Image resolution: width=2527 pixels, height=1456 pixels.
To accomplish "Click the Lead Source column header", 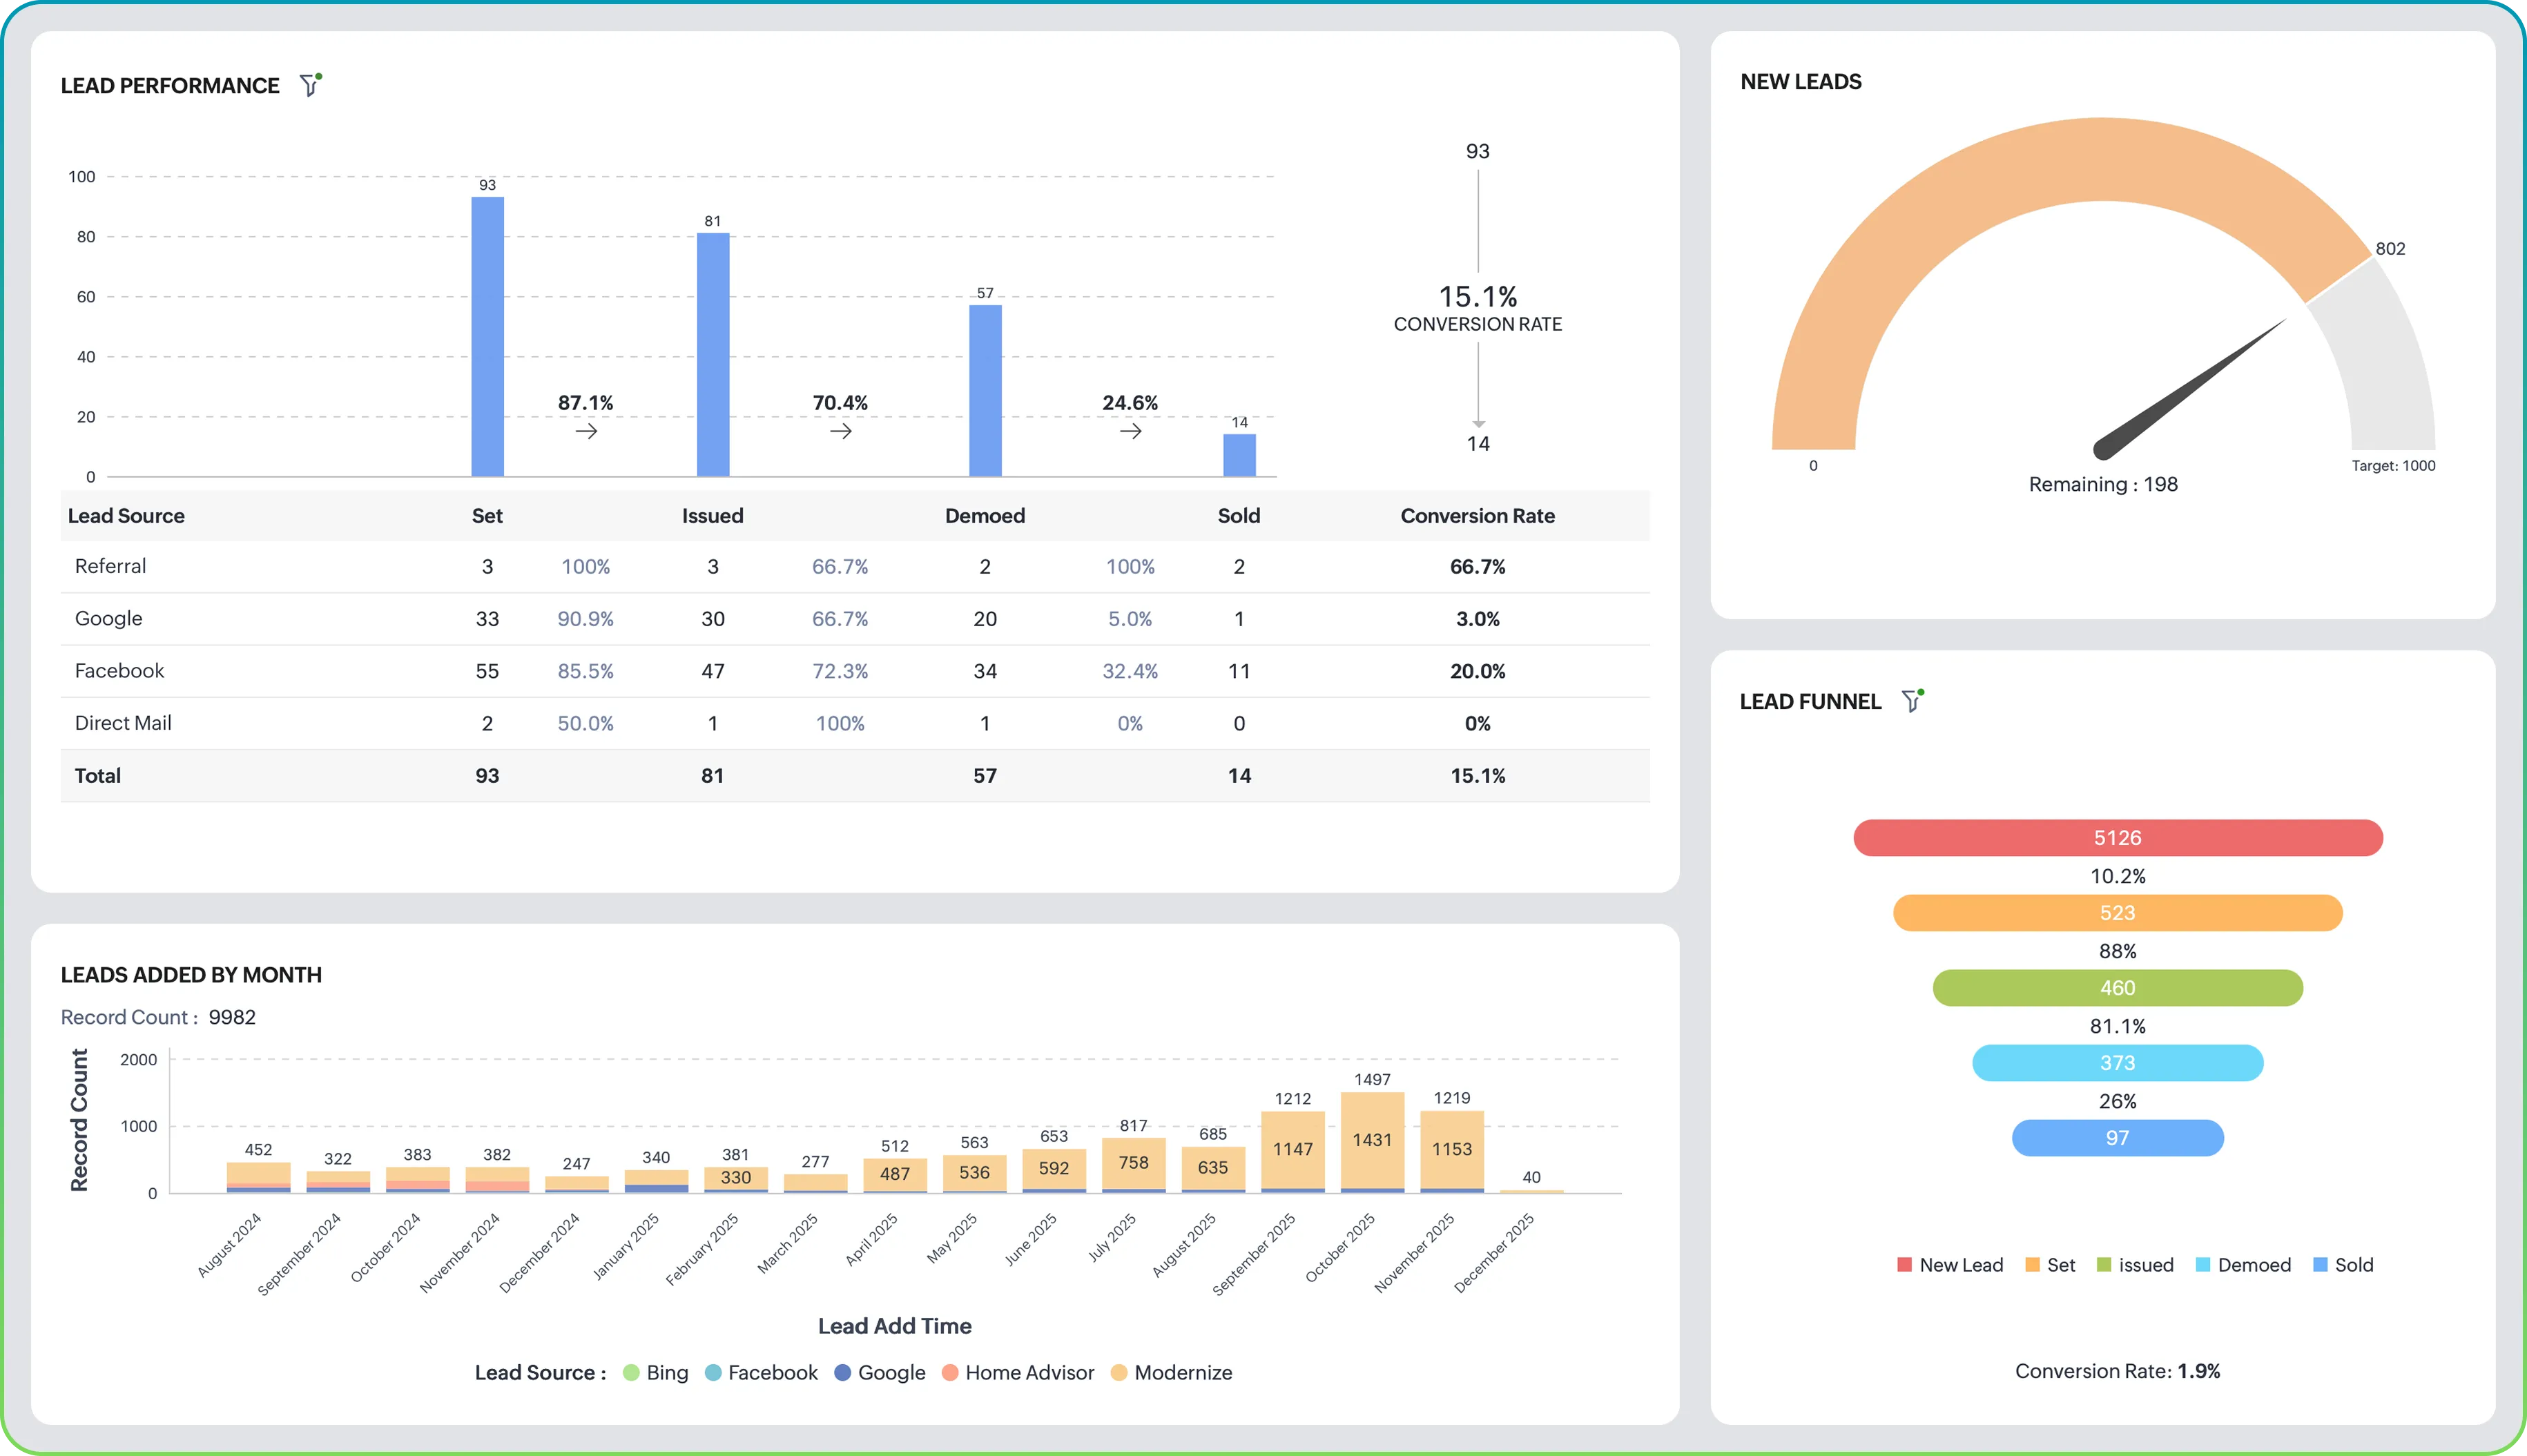I will click(126, 516).
